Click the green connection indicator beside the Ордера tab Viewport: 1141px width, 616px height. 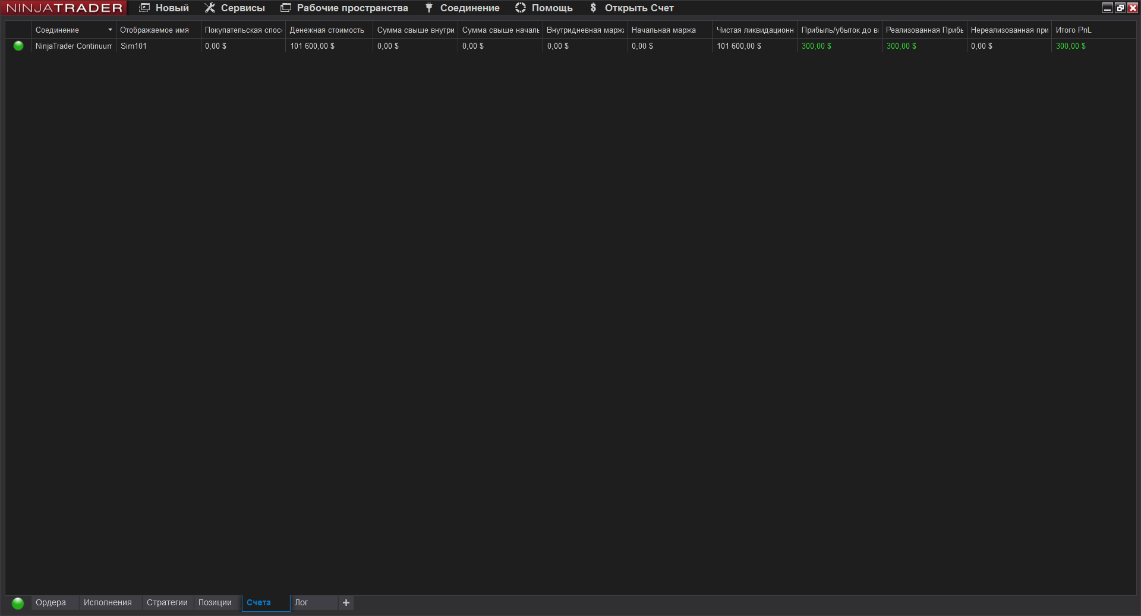coord(18,603)
